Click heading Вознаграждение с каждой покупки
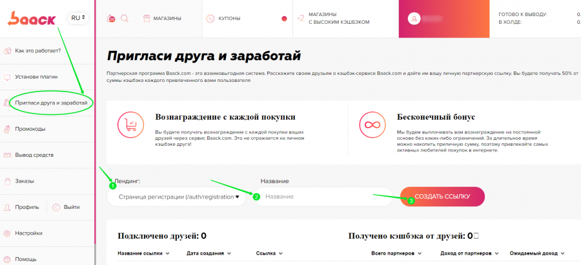The width and height of the screenshot is (581, 265). [225, 117]
